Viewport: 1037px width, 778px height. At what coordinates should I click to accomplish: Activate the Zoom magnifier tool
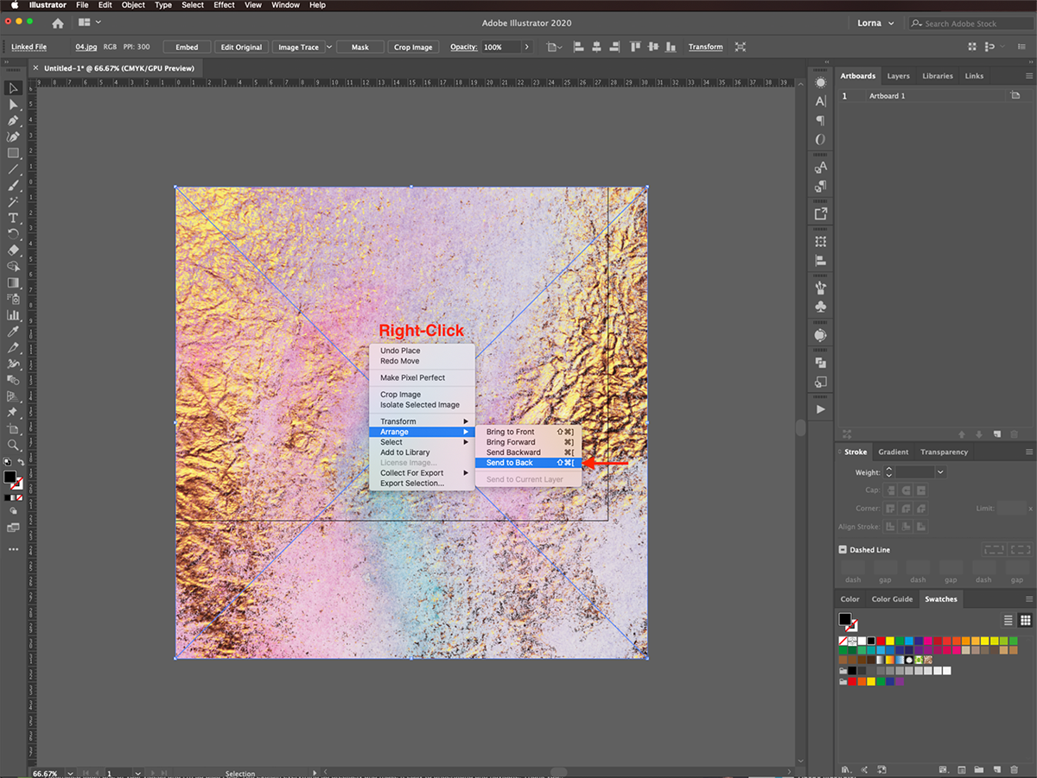[13, 446]
